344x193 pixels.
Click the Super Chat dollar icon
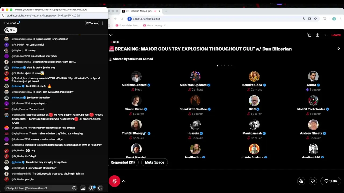pyautogui.click(x=83, y=188)
